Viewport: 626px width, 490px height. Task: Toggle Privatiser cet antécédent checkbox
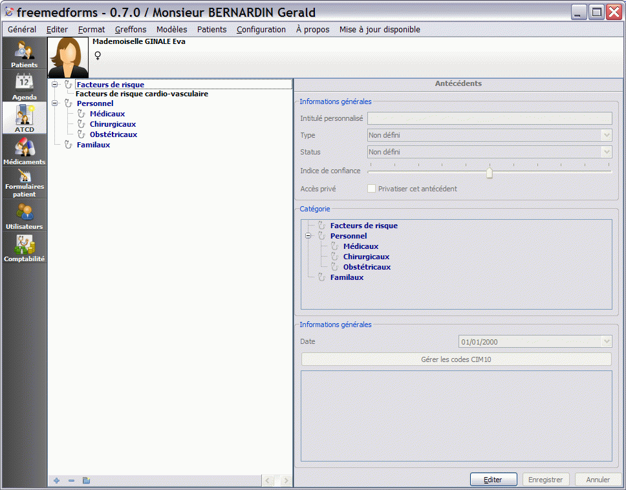pyautogui.click(x=371, y=189)
